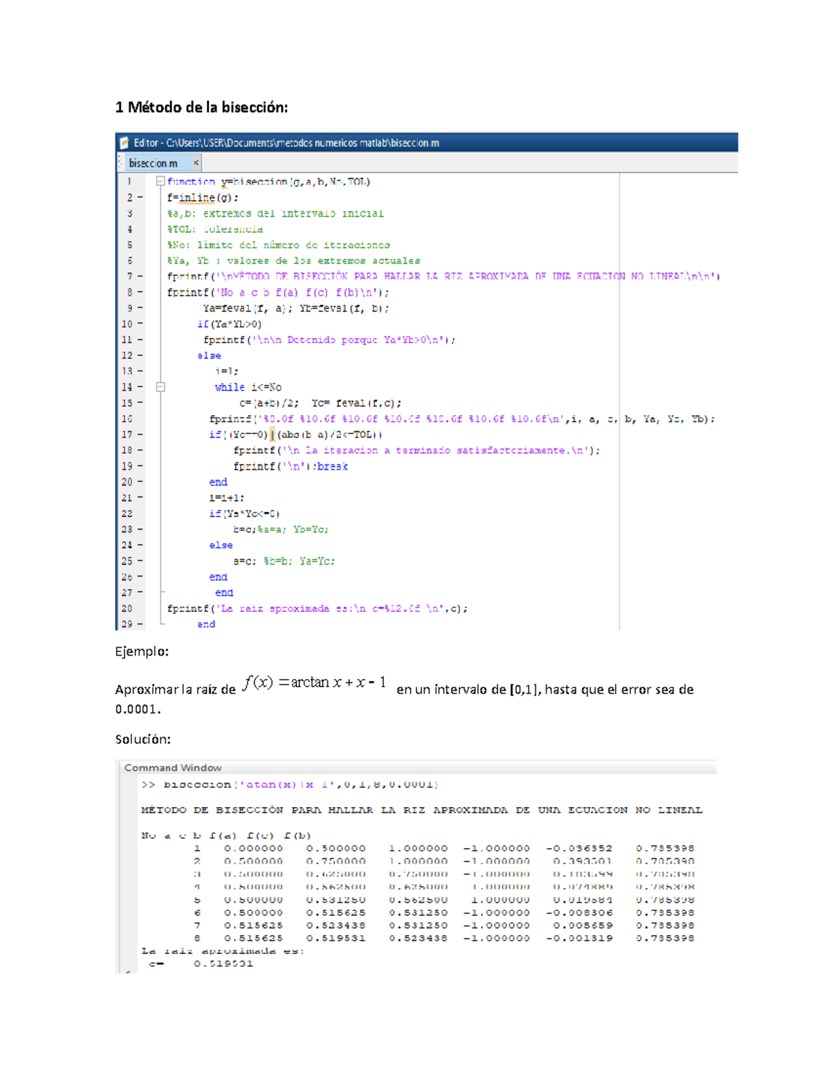
Task: Select the biseccion.m tab
Action: click(152, 163)
